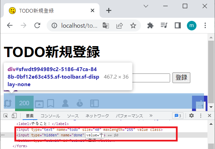The height and width of the screenshot is (149, 215).
Task: Open the Extensions puzzle icon
Action: [x=150, y=25]
